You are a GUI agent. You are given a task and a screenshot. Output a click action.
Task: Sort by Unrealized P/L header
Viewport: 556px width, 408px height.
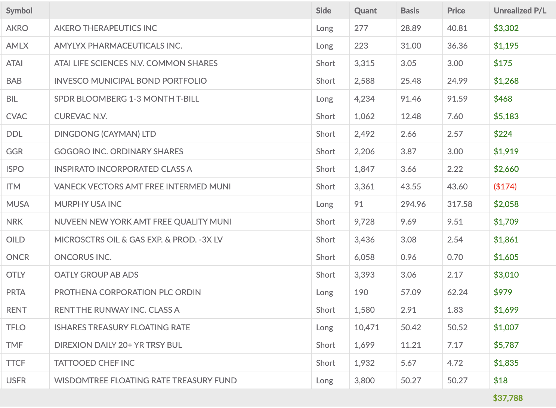520,10
